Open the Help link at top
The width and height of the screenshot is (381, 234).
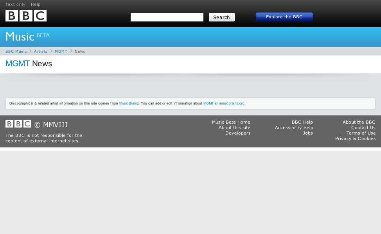click(x=36, y=4)
